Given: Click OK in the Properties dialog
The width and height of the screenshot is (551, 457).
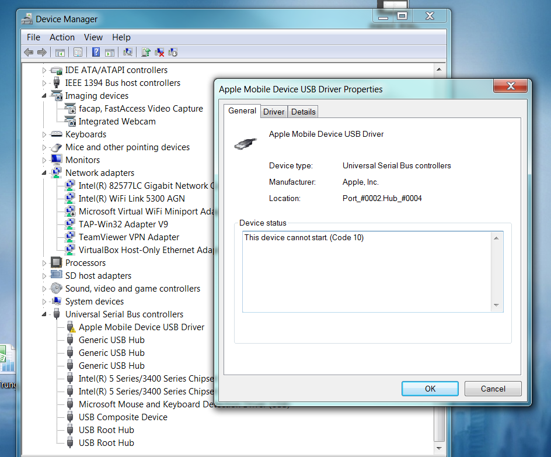Looking at the screenshot, I should point(430,389).
